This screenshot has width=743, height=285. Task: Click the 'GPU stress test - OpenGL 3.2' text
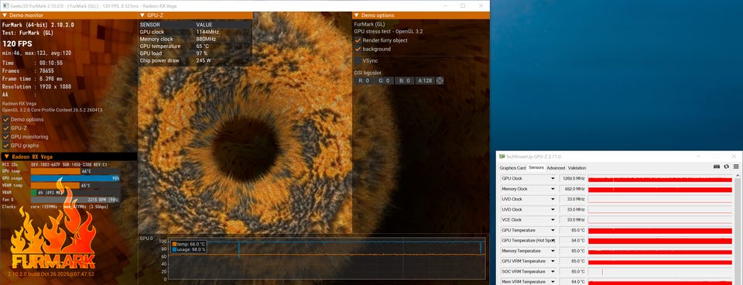[389, 31]
